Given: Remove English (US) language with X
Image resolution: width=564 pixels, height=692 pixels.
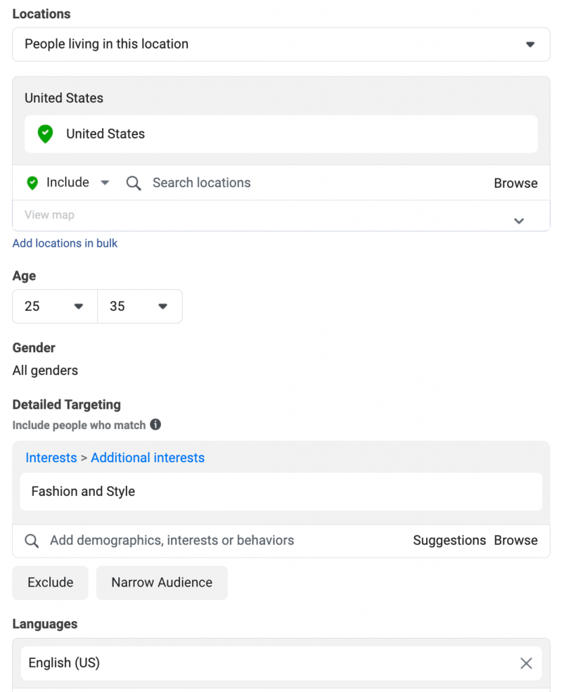Looking at the screenshot, I should tap(526, 663).
